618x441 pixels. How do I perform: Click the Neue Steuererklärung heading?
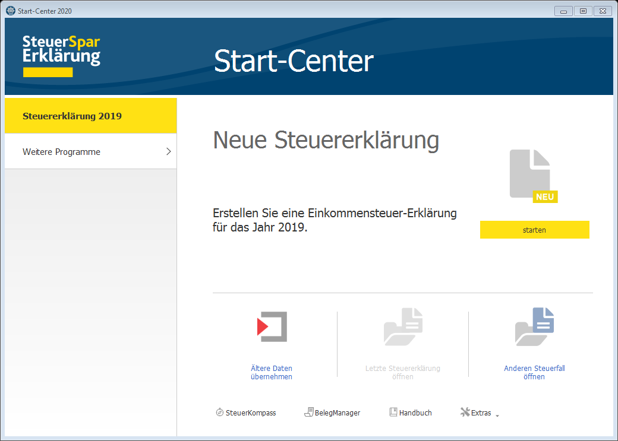click(x=326, y=140)
